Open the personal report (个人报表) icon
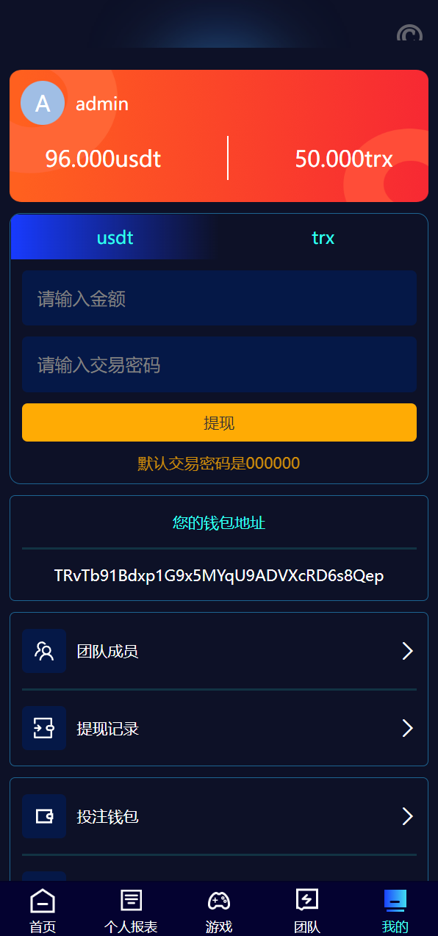Viewport: 438px width, 936px height. click(x=131, y=900)
